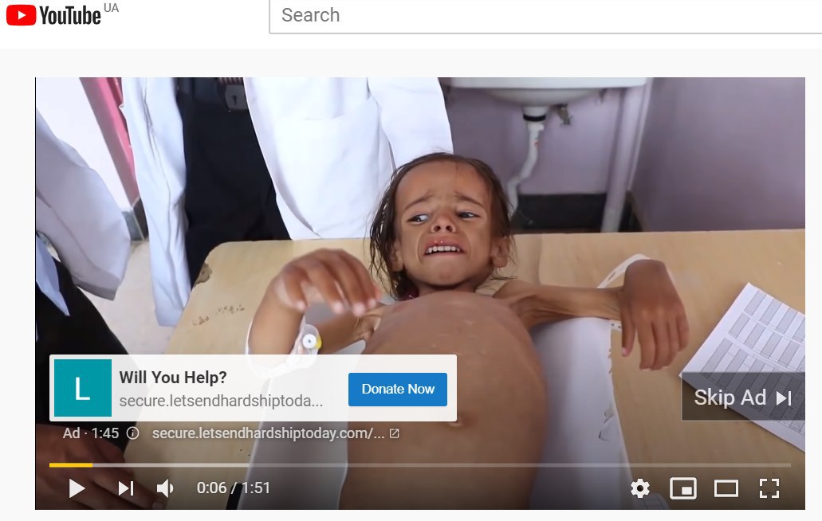Screen dimensions: 822x521
Task: Click the YouTube logo
Action: [x=53, y=15]
